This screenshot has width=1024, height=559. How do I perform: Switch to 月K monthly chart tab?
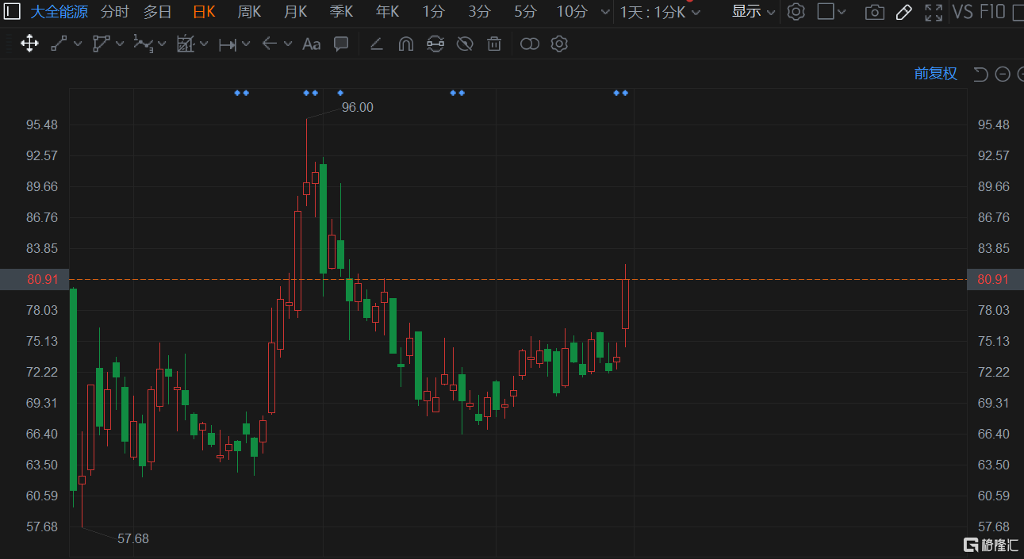[295, 12]
